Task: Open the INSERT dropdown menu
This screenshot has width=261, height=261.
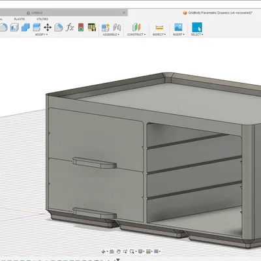Action: tap(179, 35)
